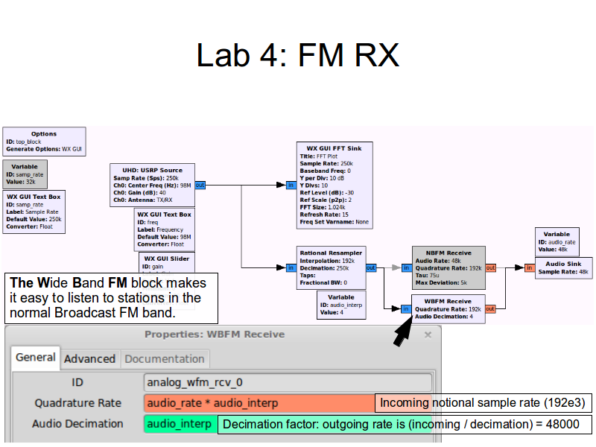Click the Rational Resampler output port
This screenshot has width=596, height=447.
pyautogui.click(x=371, y=267)
